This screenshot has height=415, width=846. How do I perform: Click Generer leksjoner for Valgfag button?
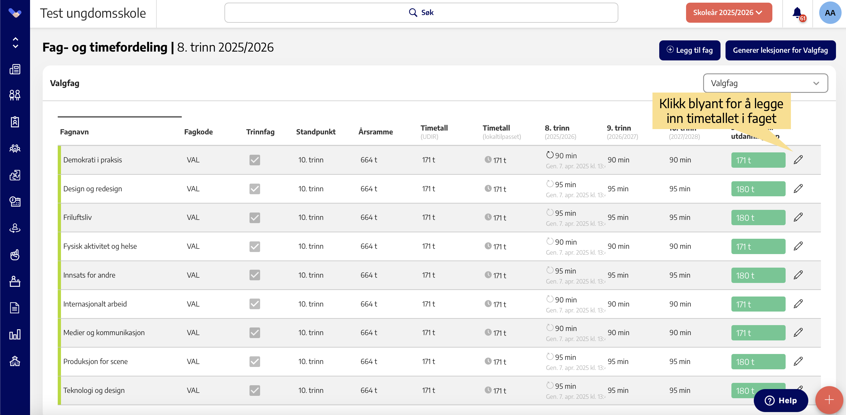click(x=780, y=50)
